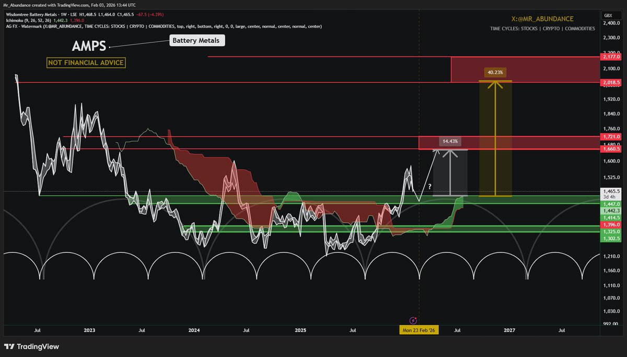Click the 1,414.5 green price label
Image resolution: width=627 pixels, height=357 pixels.
(x=610, y=216)
